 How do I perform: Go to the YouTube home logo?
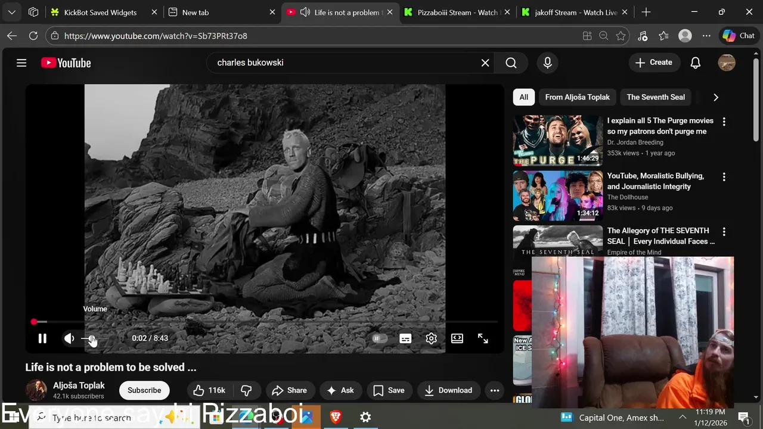(66, 63)
